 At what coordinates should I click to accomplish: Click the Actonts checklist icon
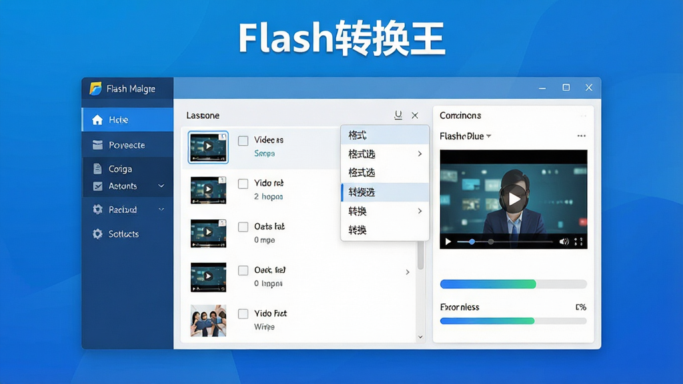pyautogui.click(x=97, y=186)
